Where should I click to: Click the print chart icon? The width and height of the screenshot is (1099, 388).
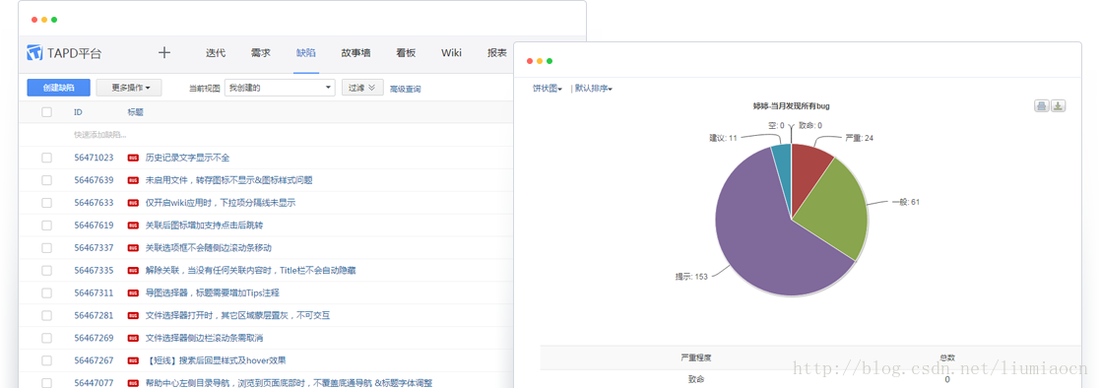point(1042,105)
